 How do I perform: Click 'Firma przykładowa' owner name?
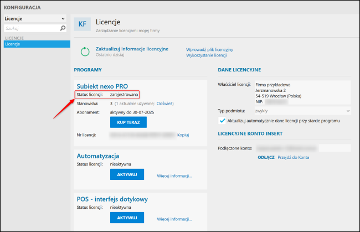click(272, 85)
